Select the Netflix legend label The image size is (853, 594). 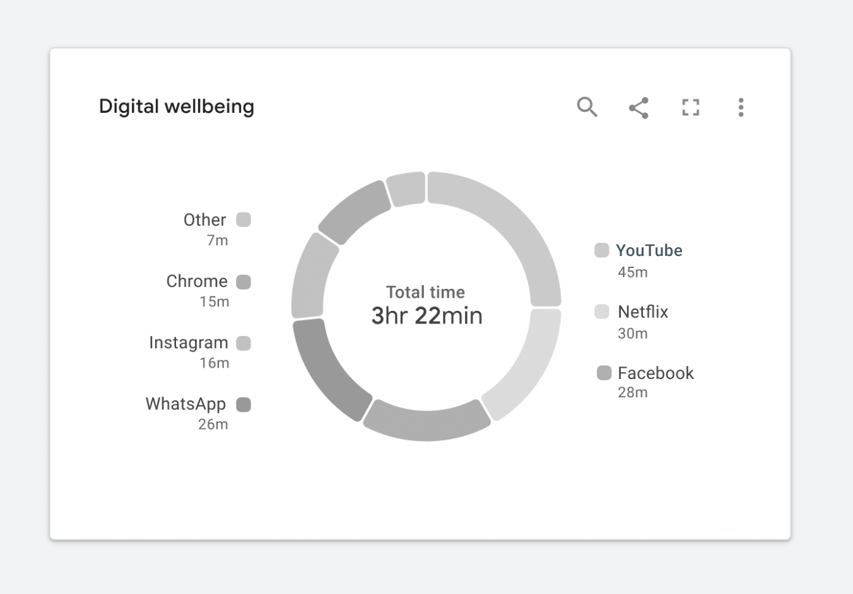643,312
